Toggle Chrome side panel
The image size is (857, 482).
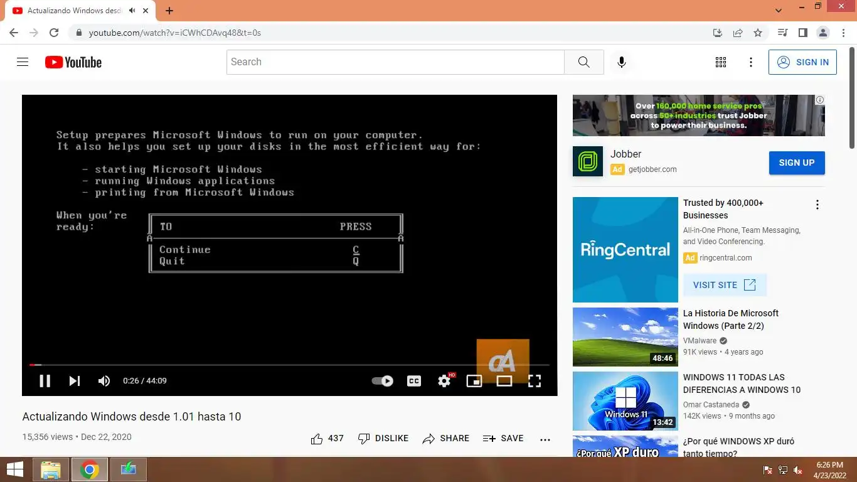pyautogui.click(x=802, y=33)
